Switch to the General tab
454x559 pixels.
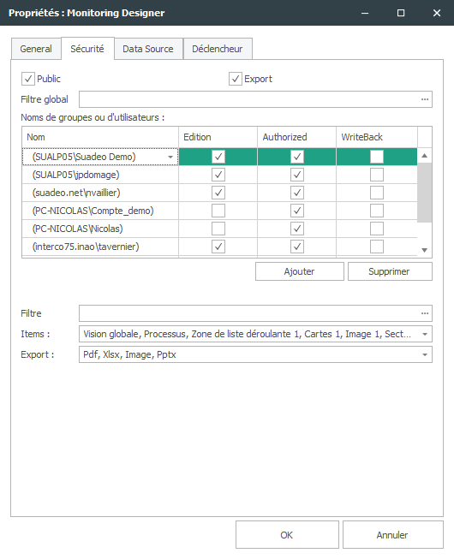click(x=36, y=49)
